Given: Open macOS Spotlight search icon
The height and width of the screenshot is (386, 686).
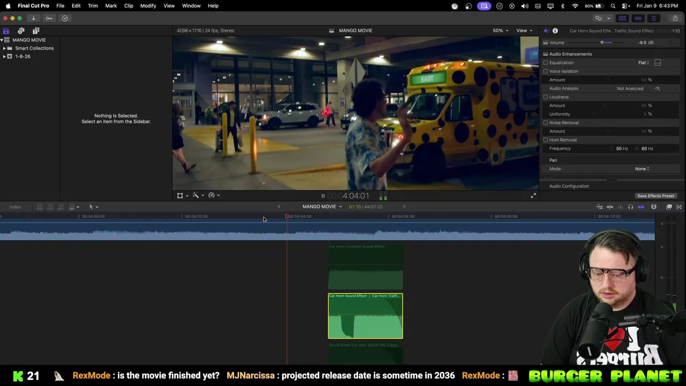Looking at the screenshot, I should tap(613, 6).
